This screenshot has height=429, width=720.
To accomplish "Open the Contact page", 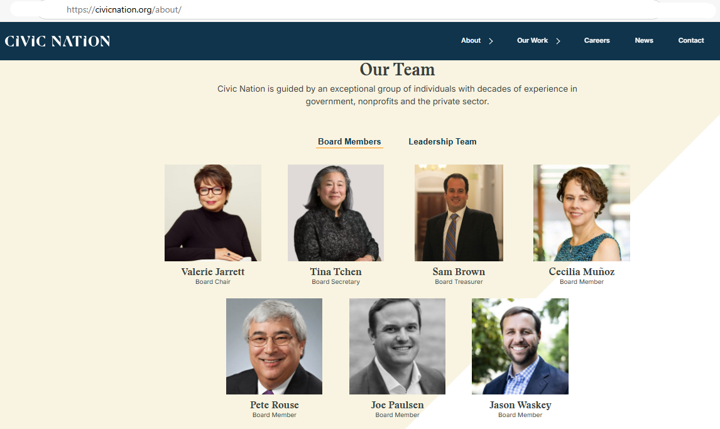I will click(x=690, y=40).
